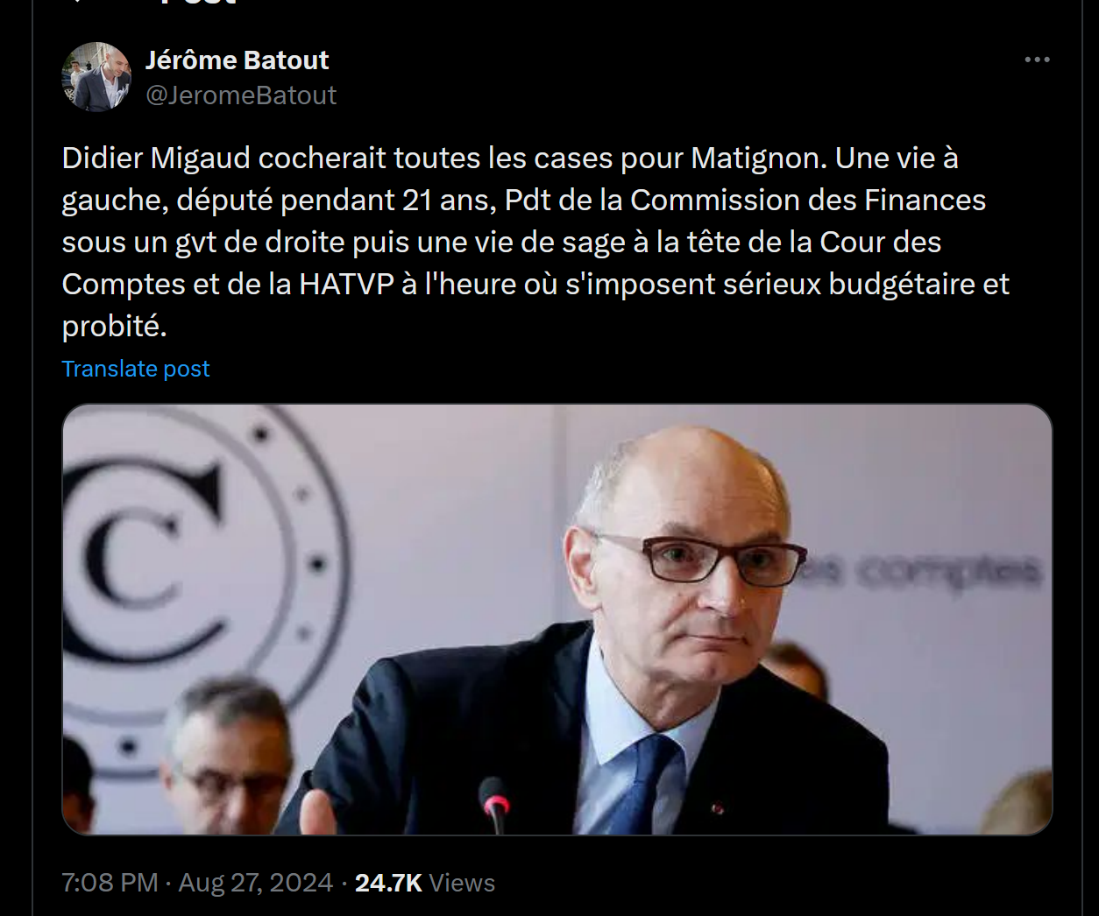Open the 24.7K Views count

pyautogui.click(x=425, y=882)
